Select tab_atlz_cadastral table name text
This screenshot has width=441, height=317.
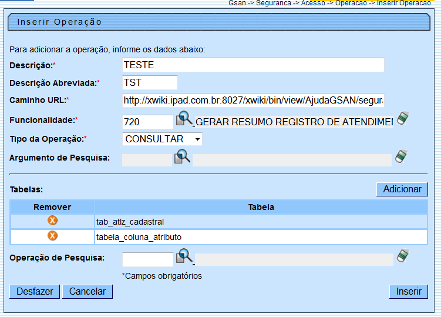coord(130,222)
